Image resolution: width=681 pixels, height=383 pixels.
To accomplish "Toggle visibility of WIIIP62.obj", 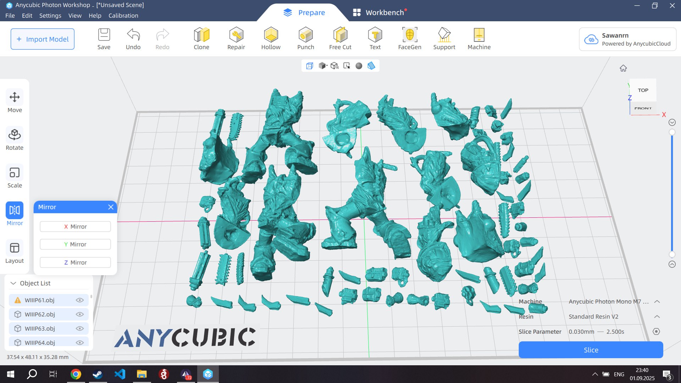I will [x=80, y=315].
